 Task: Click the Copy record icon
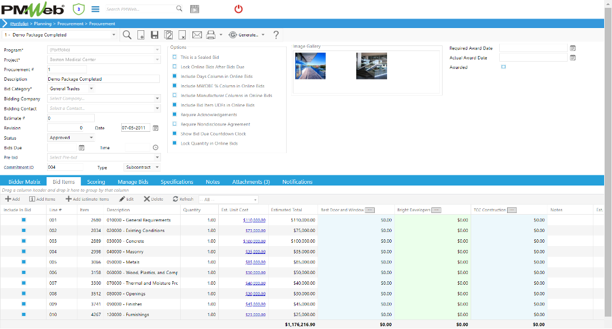pos(169,35)
